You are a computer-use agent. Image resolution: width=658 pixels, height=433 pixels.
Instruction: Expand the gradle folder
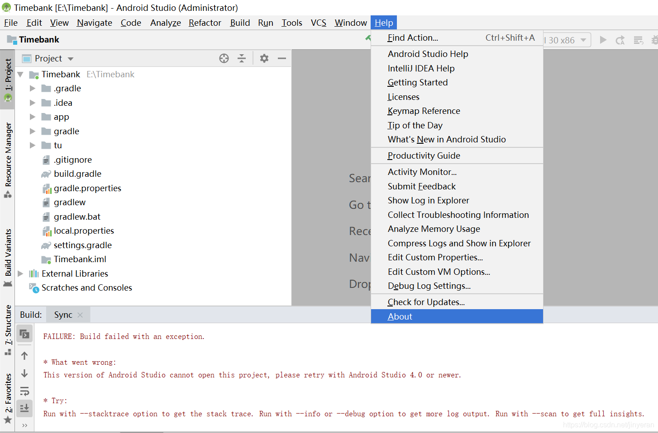33,131
